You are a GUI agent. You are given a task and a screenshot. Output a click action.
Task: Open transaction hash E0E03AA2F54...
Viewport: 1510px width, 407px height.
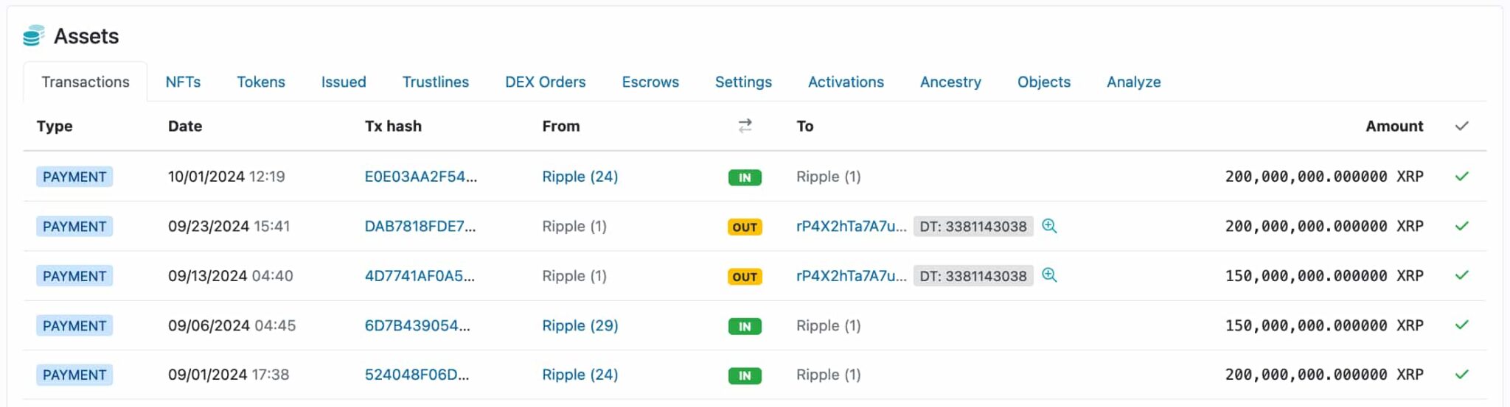tap(420, 177)
